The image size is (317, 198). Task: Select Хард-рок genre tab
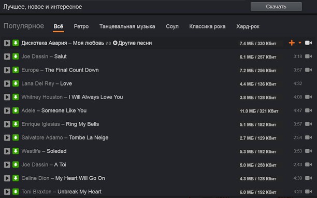[248, 26]
